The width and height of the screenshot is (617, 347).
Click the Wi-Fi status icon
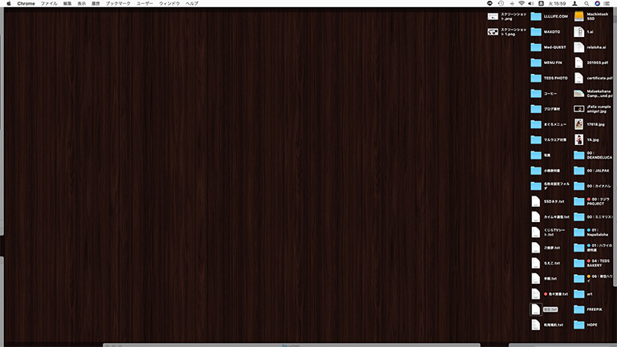(x=520, y=3)
